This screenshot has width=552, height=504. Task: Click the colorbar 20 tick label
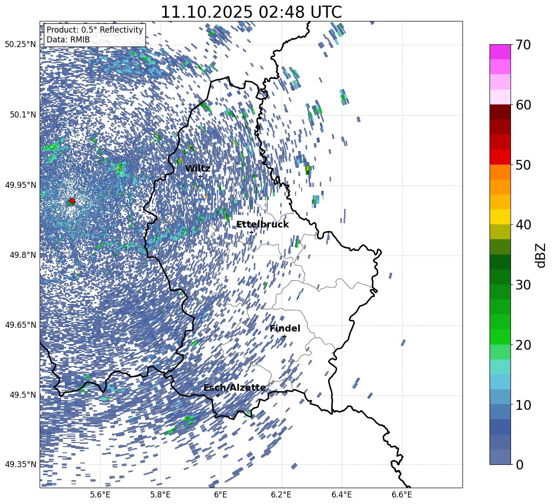click(523, 345)
